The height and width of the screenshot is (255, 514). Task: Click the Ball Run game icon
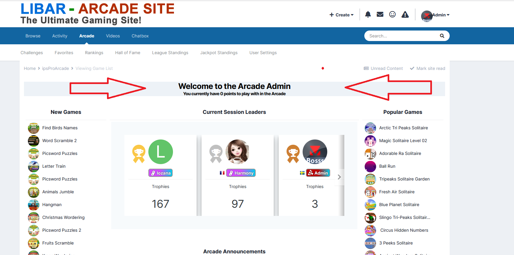370,166
